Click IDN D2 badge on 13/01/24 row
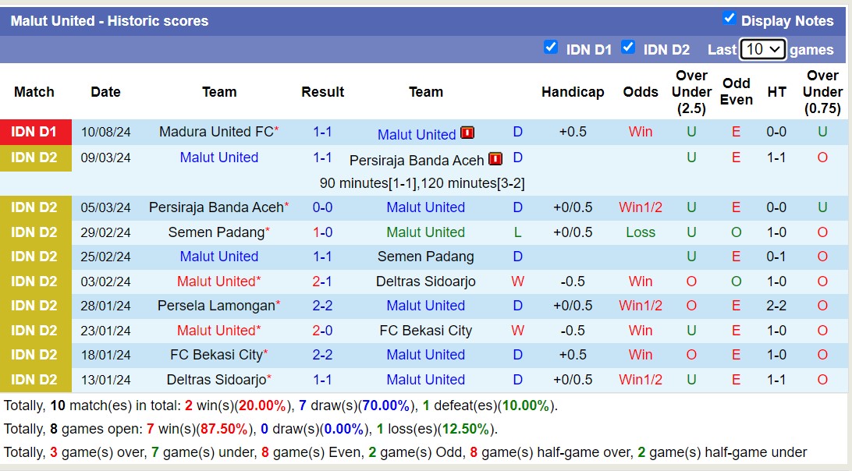The height and width of the screenshot is (471, 852). 35,380
